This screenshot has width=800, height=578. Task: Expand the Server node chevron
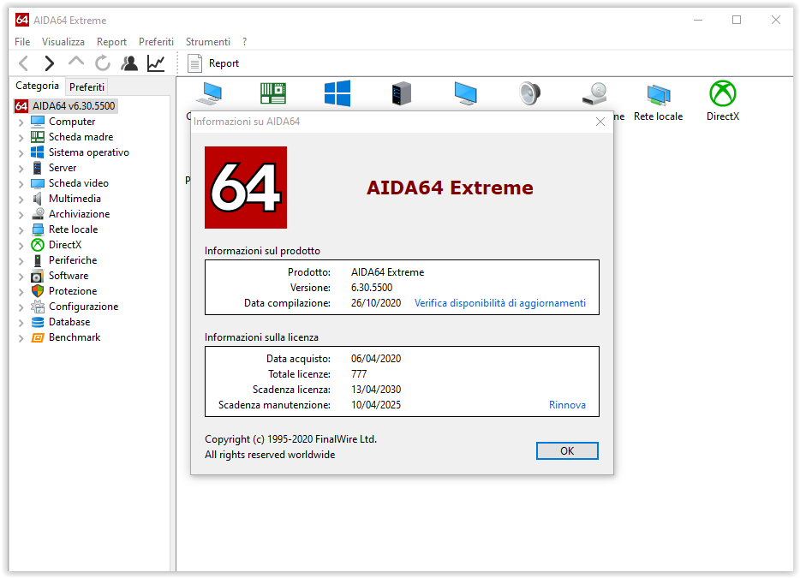pos(21,169)
